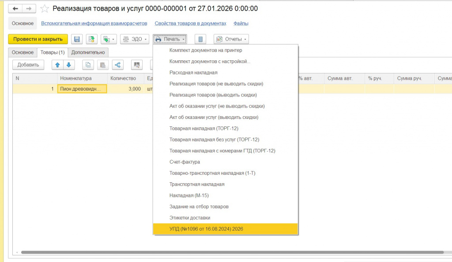Image resolution: width=452 pixels, height=262 pixels.
Task: Paste rows using the paste icon
Action: tap(102, 65)
